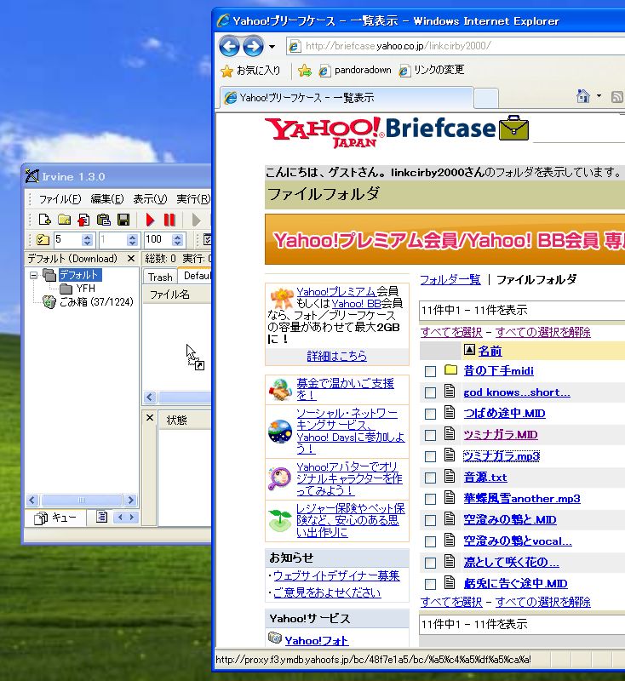Click the ごみ箱 recycle bin icon in Irvine tree
The height and width of the screenshot is (681, 625).
coord(49,301)
